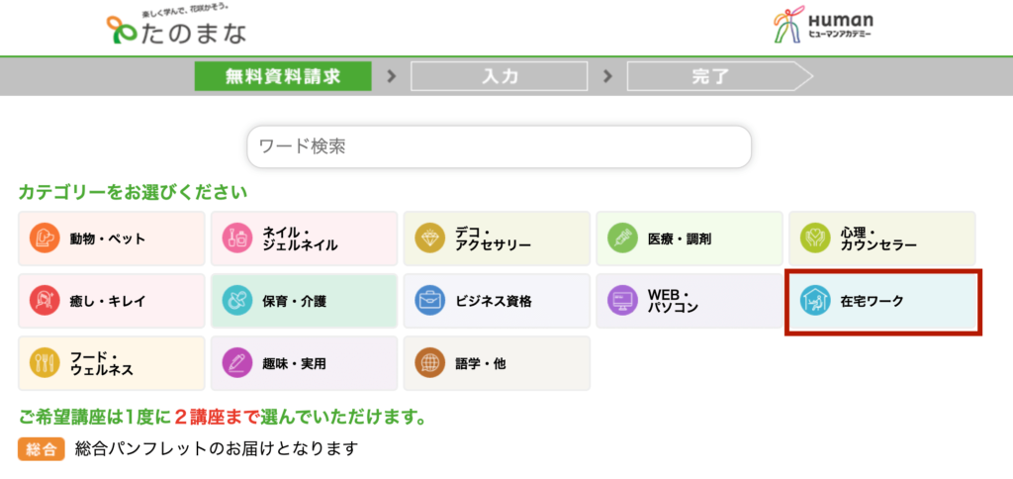Select the red 癒し・キレイ face icon
This screenshot has height=479, width=1013.
pos(44,301)
